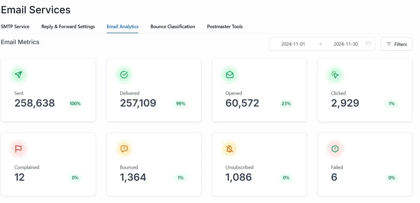This screenshot has height=203, width=420.
Task: Click the 99% badge on Delivered card
Action: click(181, 104)
